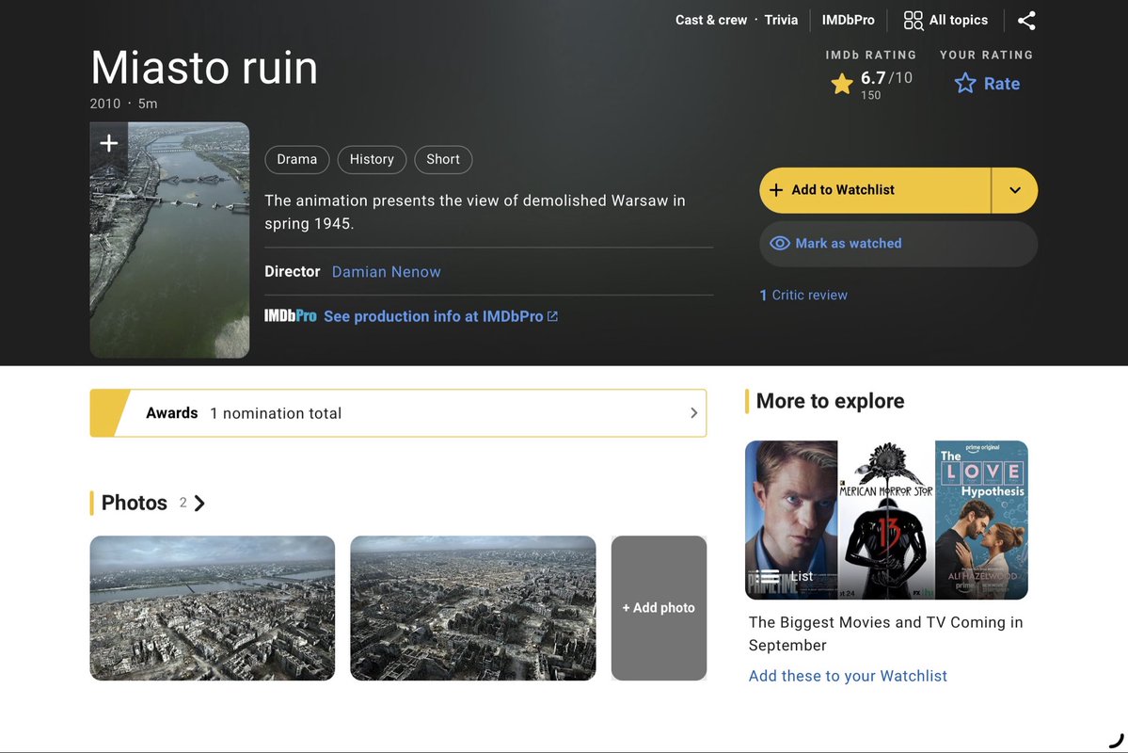
Task: Open IMDbPro from top navigation
Action: (849, 20)
